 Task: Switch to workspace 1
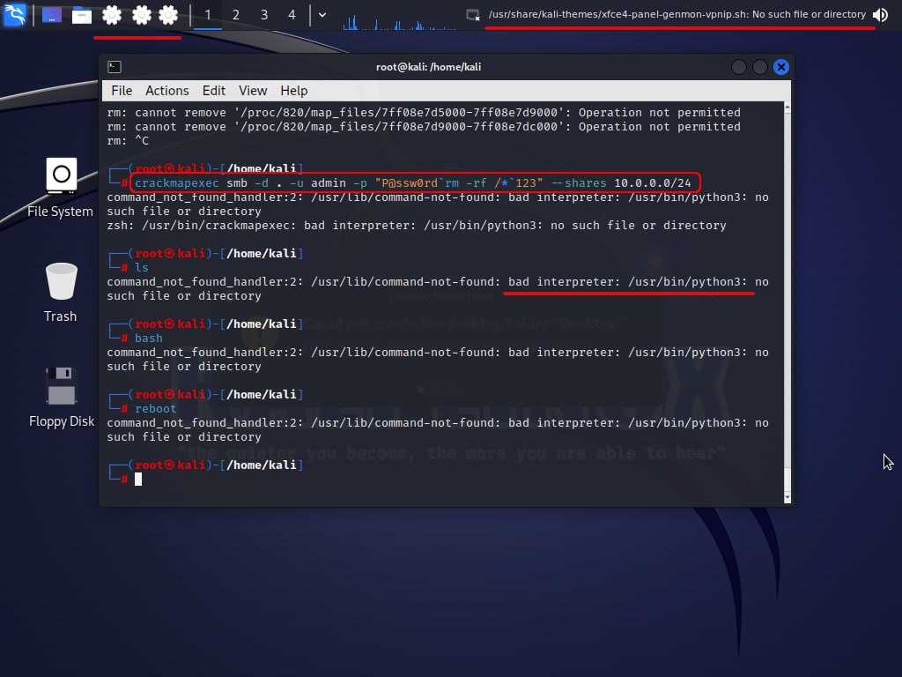(208, 15)
